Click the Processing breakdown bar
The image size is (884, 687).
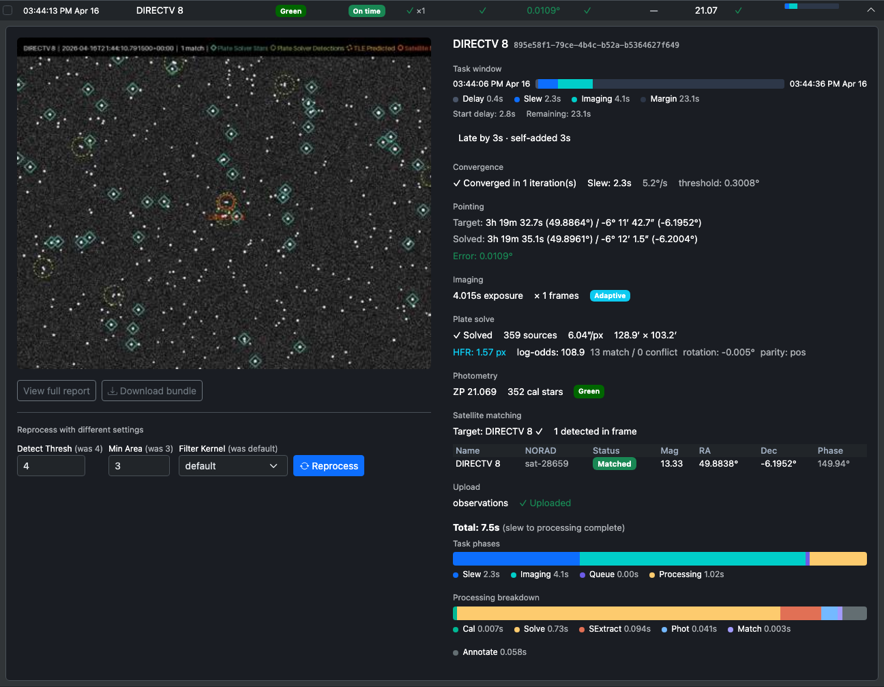[660, 613]
